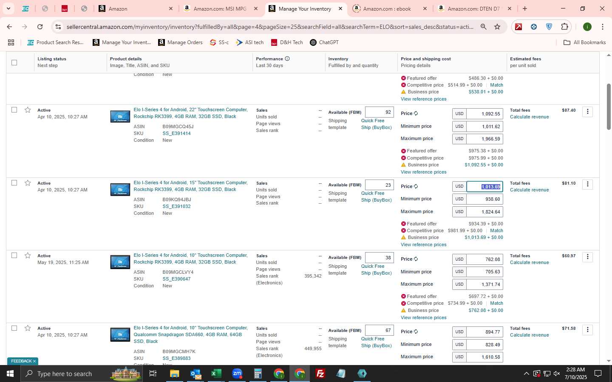Click the page vertical scrollbar thumb
This screenshot has width=612, height=382.
(609, 106)
